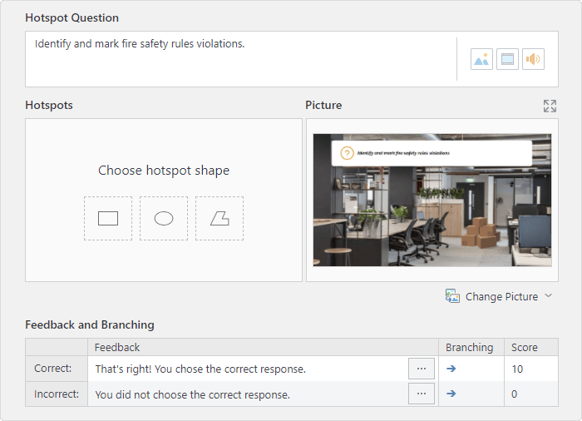Edit 'That's right!' feedback text
Viewport: 582px width, 421px height.
[x=200, y=369]
